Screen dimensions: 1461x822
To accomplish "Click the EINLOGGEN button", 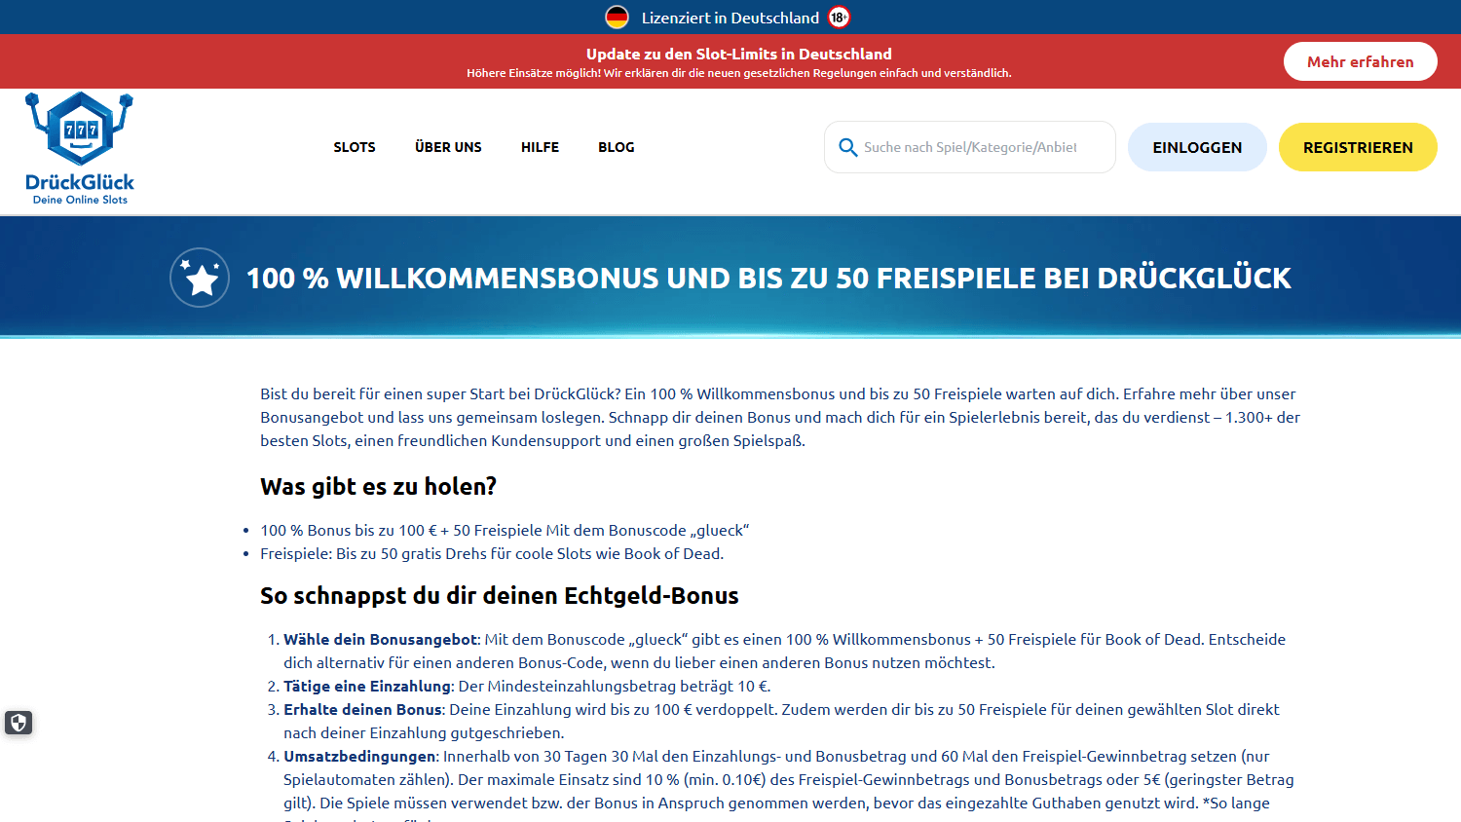I will (1197, 147).
